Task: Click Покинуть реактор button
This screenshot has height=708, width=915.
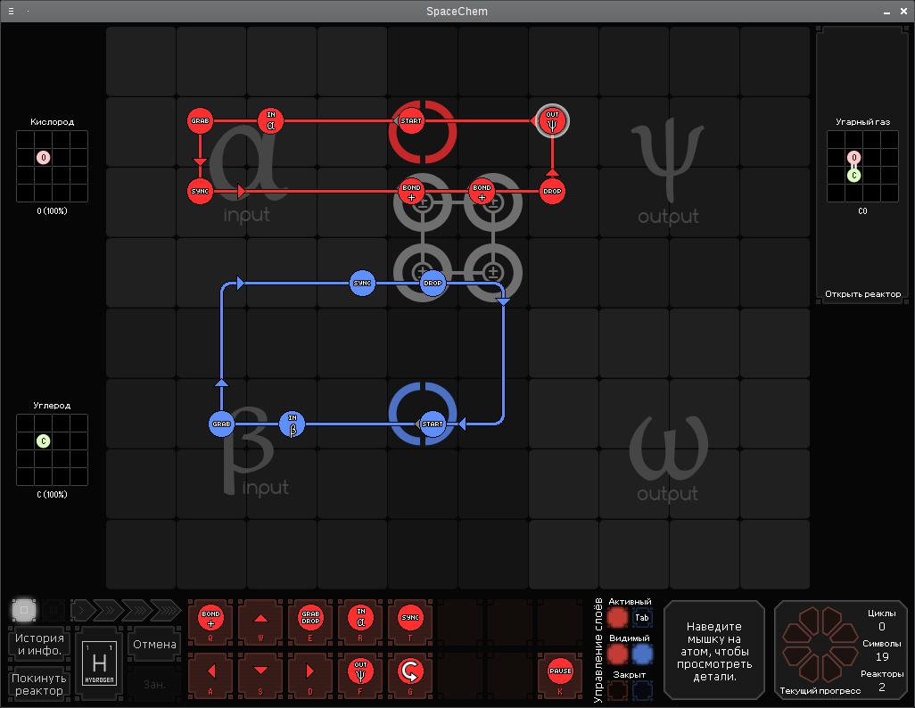Action: coord(39,684)
